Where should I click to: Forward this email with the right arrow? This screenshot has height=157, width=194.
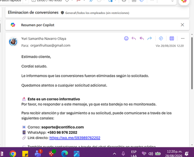(x=149, y=38)
